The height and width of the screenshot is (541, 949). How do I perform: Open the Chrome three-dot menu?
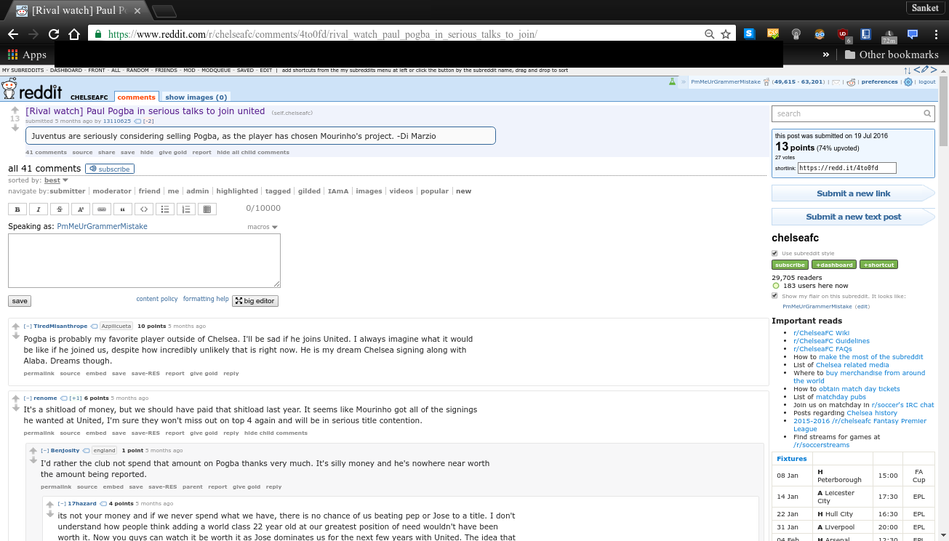(934, 34)
